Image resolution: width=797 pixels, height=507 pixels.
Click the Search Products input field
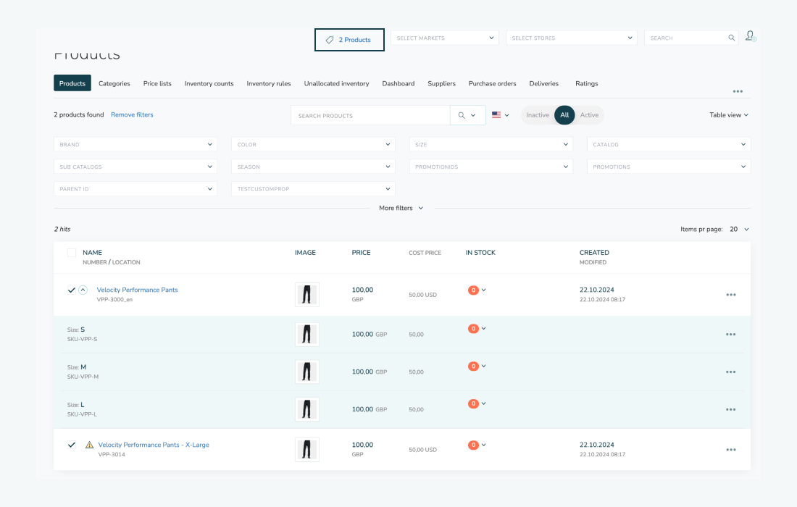point(370,116)
